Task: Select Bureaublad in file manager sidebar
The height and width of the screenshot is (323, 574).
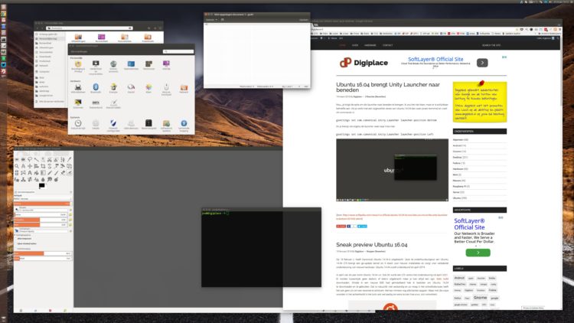Action: [45, 43]
